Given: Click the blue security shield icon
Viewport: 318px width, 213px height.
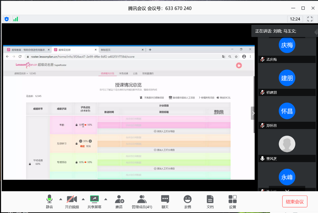Looking at the screenshot, I should click(x=7, y=19).
